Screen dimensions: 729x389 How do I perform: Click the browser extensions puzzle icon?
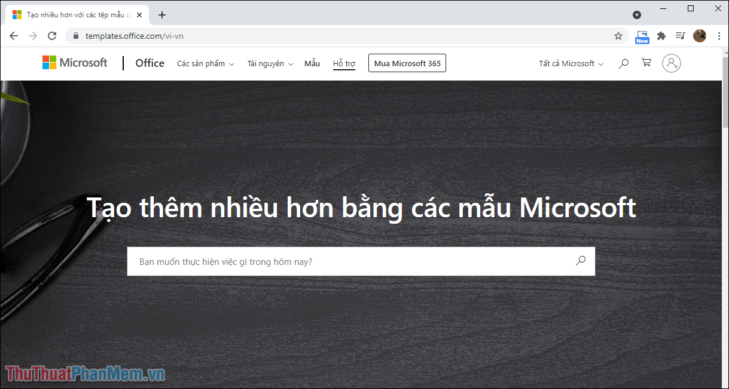[x=661, y=36]
